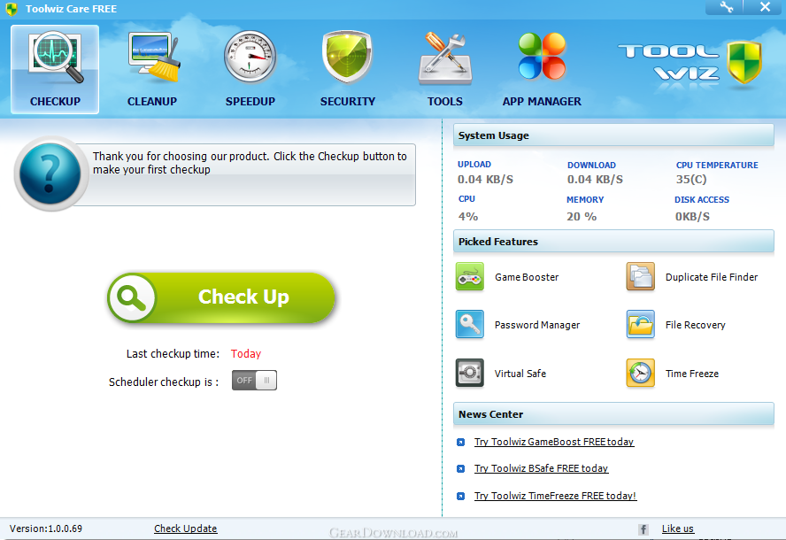
Task: Switch to the CLEANUP tab label
Action: click(152, 101)
